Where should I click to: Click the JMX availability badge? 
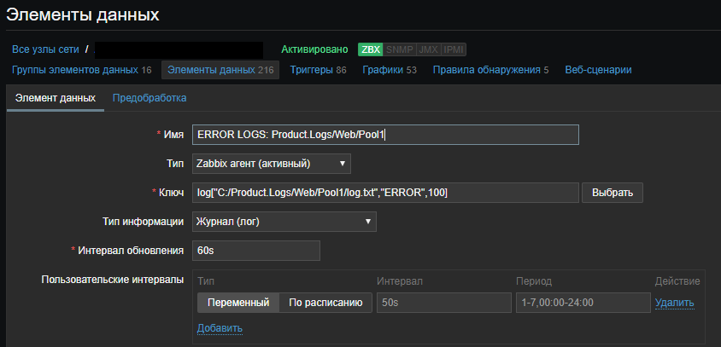(x=429, y=49)
